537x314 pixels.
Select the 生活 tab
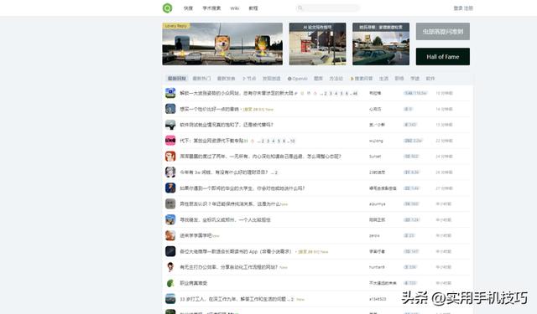(x=383, y=79)
